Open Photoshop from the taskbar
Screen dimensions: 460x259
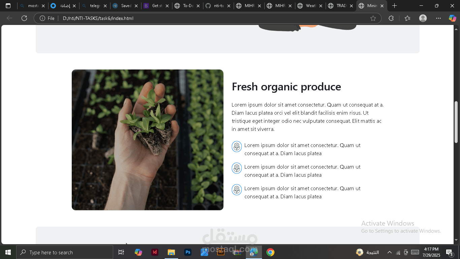click(188, 252)
